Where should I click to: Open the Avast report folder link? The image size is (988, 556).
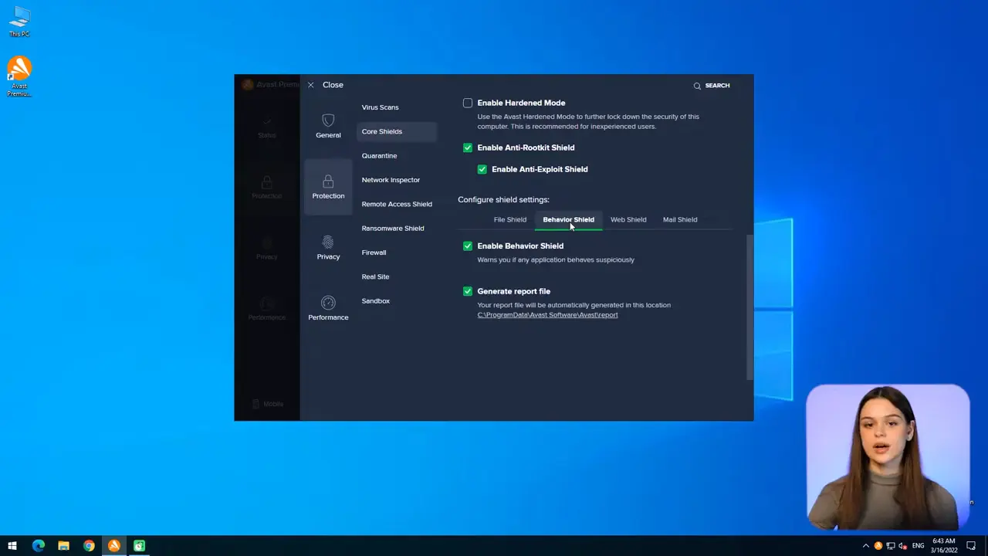[547, 315]
